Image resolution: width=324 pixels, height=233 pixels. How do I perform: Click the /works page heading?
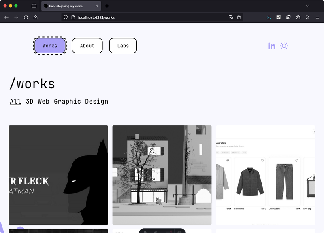(x=32, y=84)
